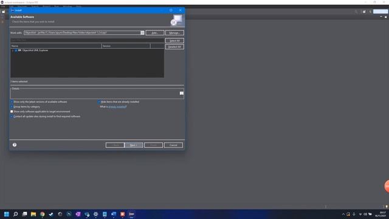Open Task View from the taskbar

point(24,214)
